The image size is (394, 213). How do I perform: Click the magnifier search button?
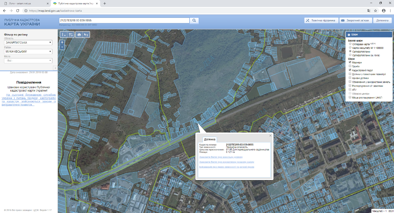[x=194, y=21]
